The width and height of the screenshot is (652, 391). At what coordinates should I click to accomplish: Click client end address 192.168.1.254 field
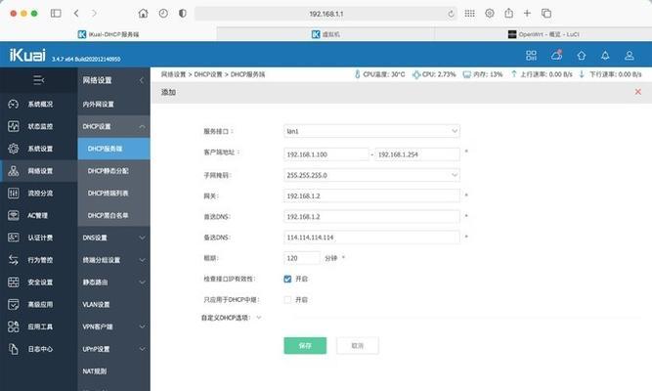(417, 154)
